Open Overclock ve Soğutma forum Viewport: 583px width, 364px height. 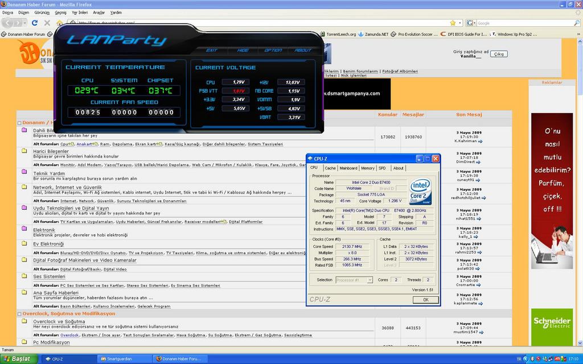59,322
